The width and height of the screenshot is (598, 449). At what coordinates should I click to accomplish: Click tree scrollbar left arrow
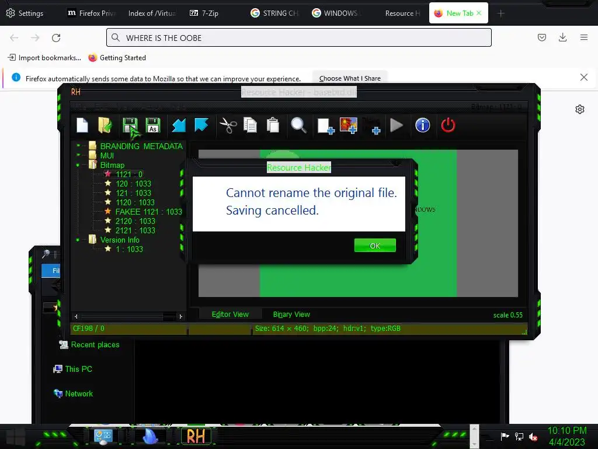77,316
